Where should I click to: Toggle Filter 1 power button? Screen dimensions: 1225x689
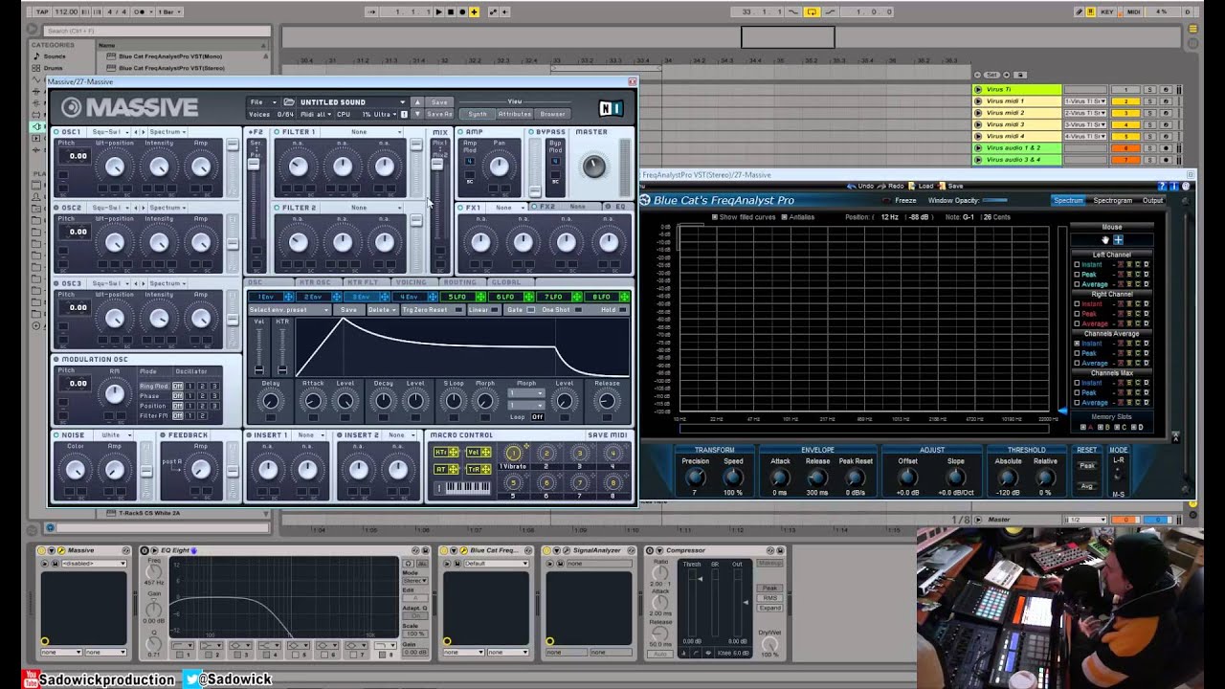tap(278, 132)
